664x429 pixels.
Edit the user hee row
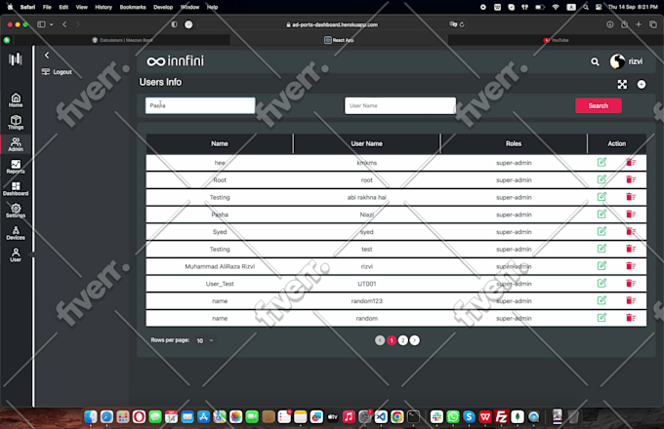click(x=602, y=162)
